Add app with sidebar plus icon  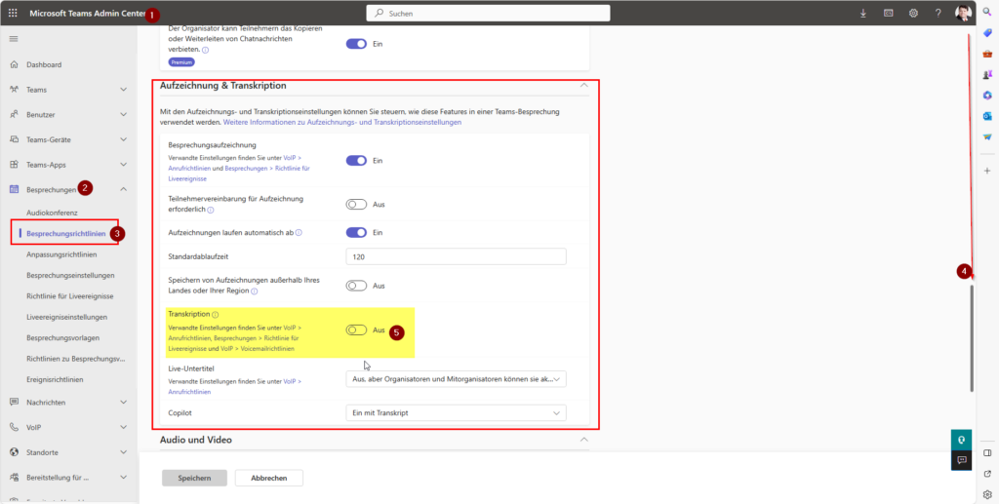pyautogui.click(x=987, y=171)
